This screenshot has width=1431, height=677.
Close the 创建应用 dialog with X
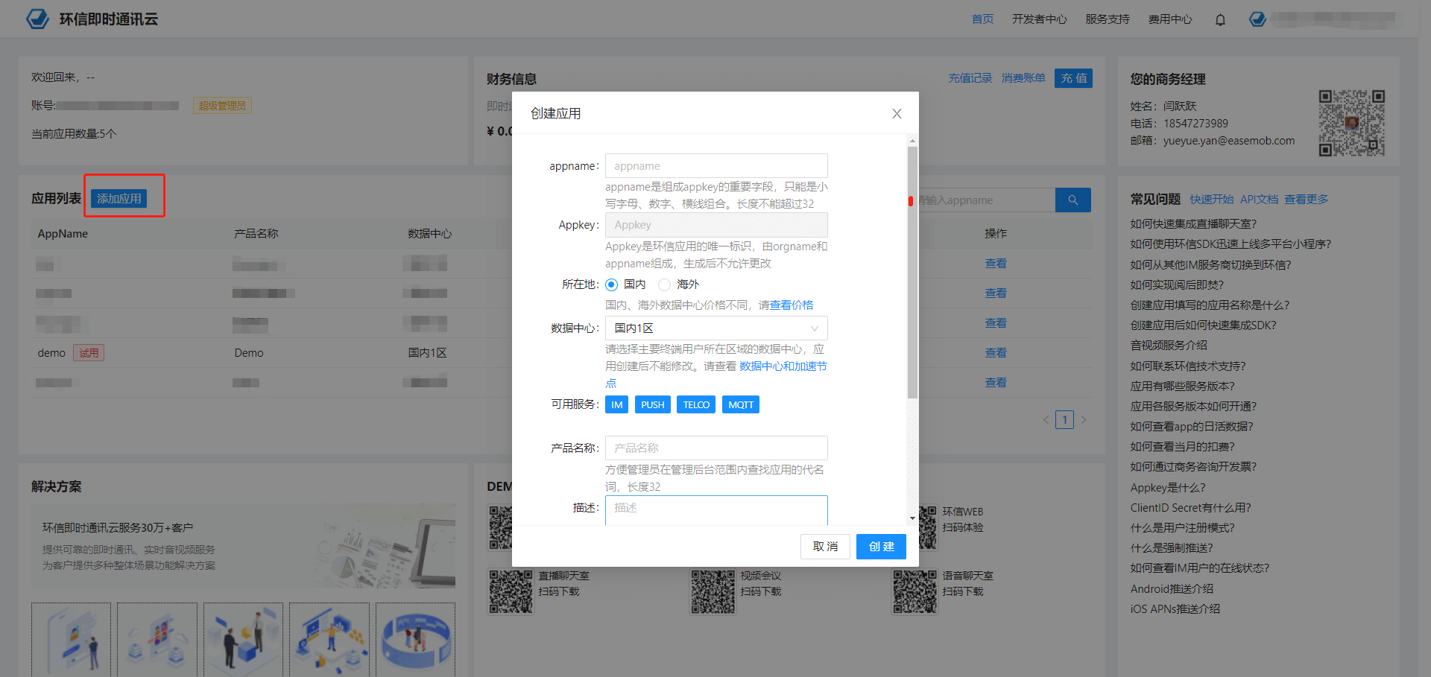[x=897, y=113]
